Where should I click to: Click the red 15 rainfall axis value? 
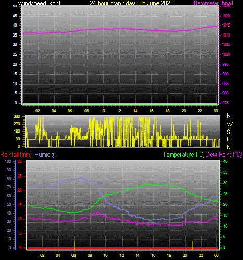(20, 205)
